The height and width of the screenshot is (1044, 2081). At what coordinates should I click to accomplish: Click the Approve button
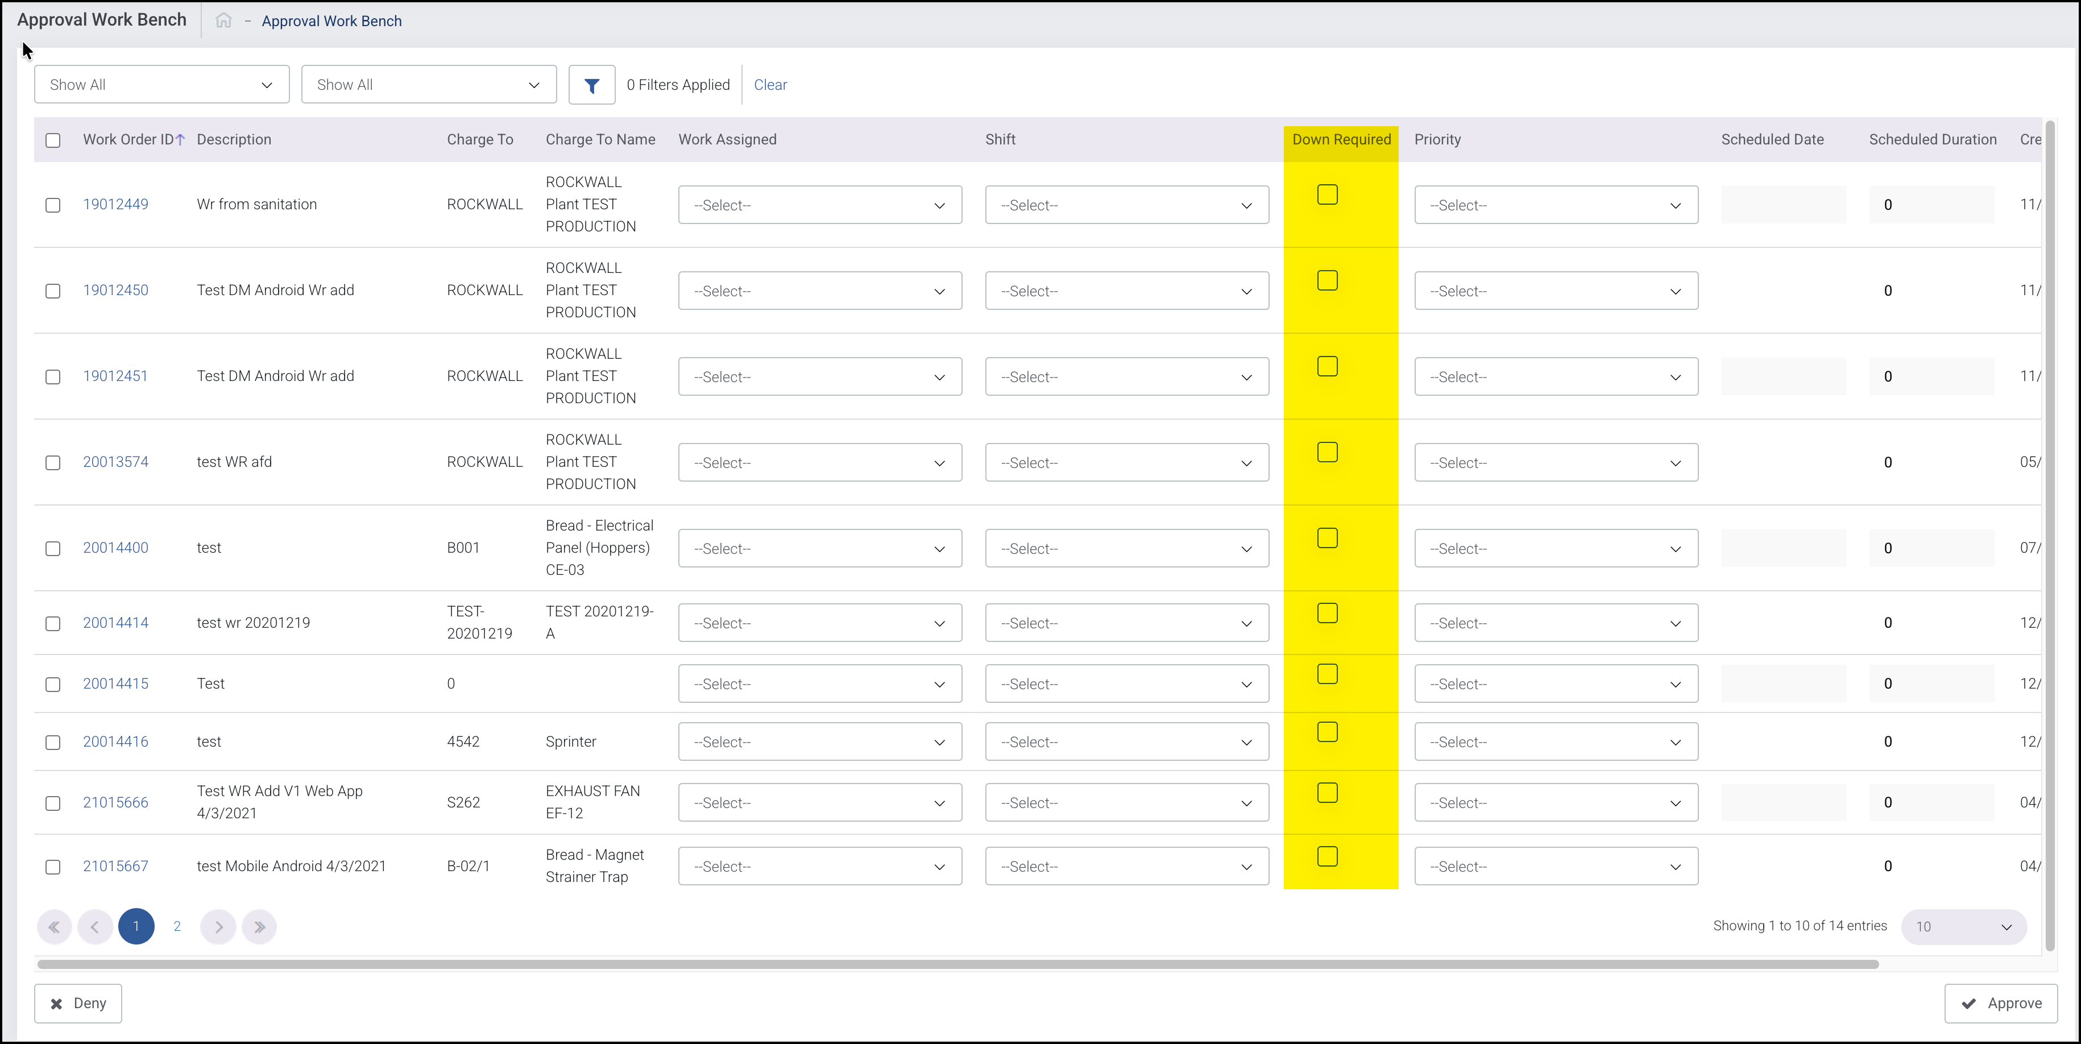[x=2000, y=1003]
